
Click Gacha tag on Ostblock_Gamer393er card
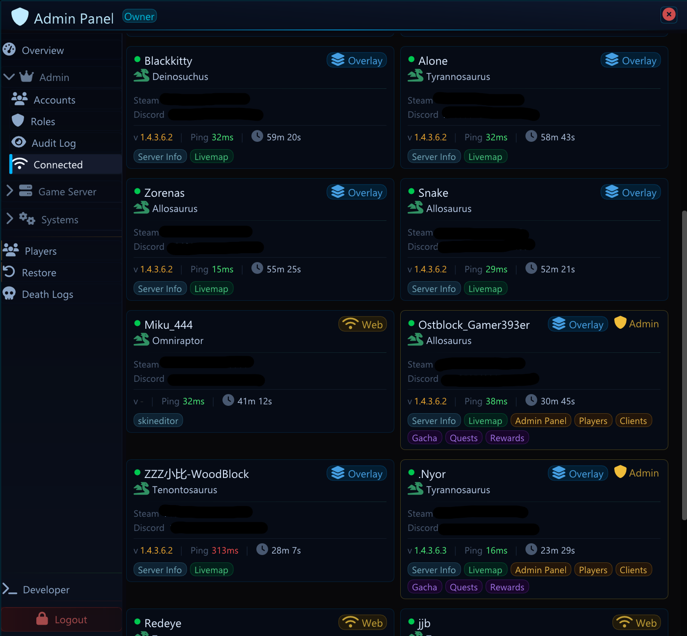[425, 438]
